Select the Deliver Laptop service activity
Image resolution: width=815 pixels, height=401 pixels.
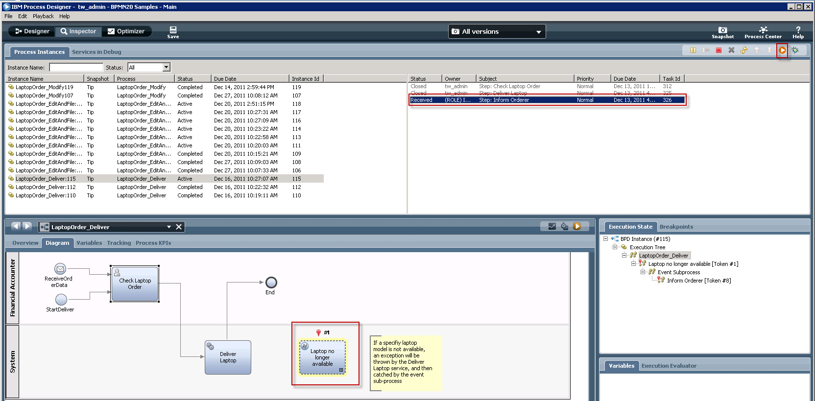pos(228,357)
